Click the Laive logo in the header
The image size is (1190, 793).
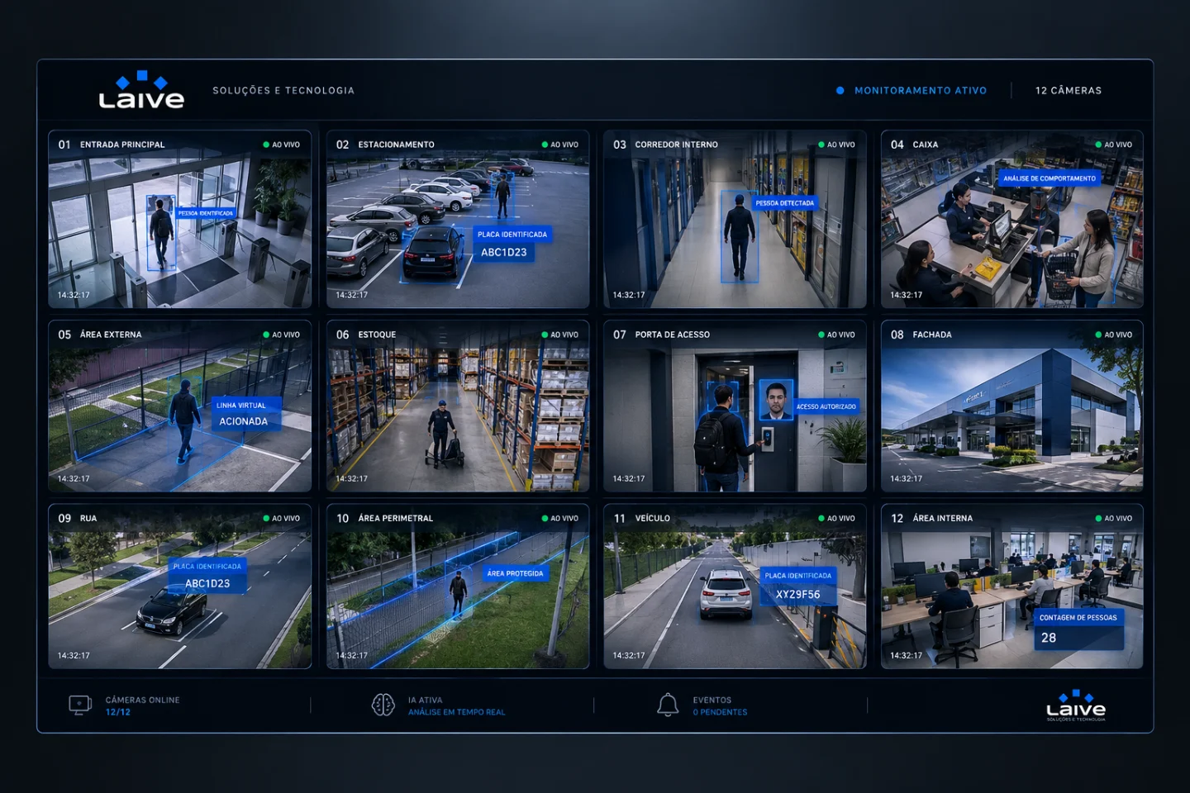[x=141, y=90]
